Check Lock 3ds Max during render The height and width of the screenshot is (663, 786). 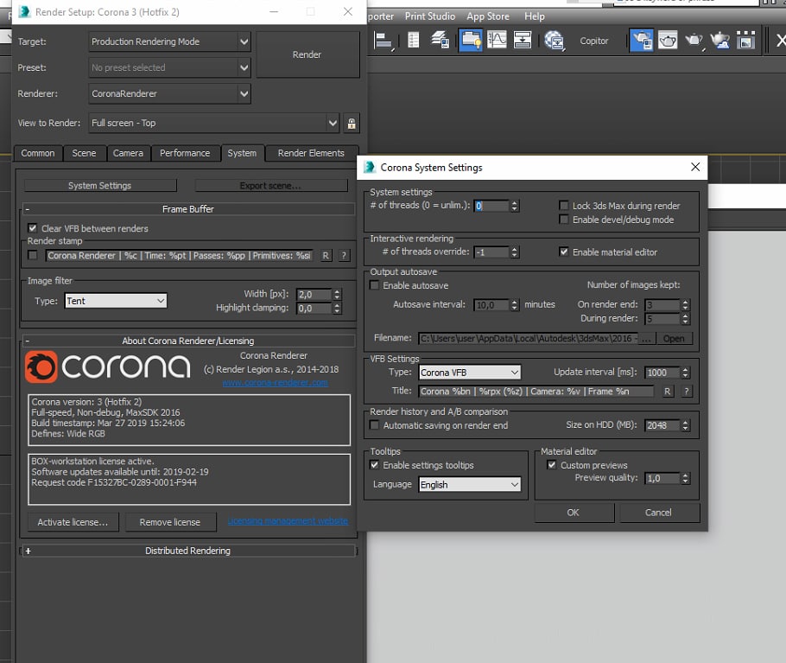pos(563,206)
